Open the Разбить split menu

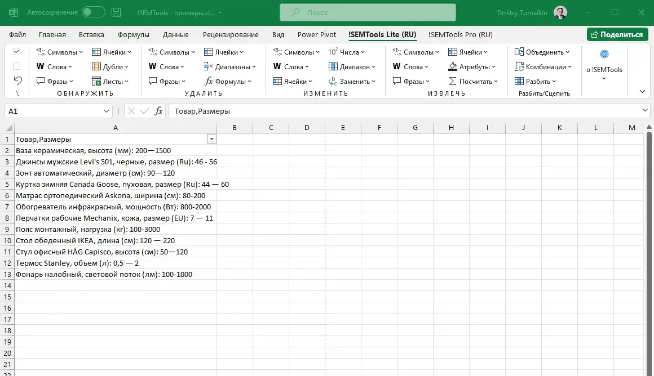tap(535, 81)
